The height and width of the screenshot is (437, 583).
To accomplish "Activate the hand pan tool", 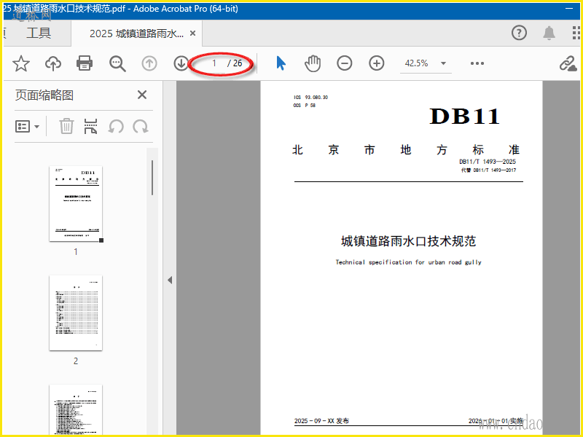I will [x=313, y=63].
